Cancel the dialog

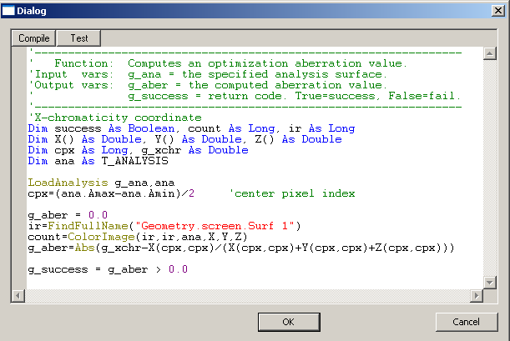tap(467, 322)
